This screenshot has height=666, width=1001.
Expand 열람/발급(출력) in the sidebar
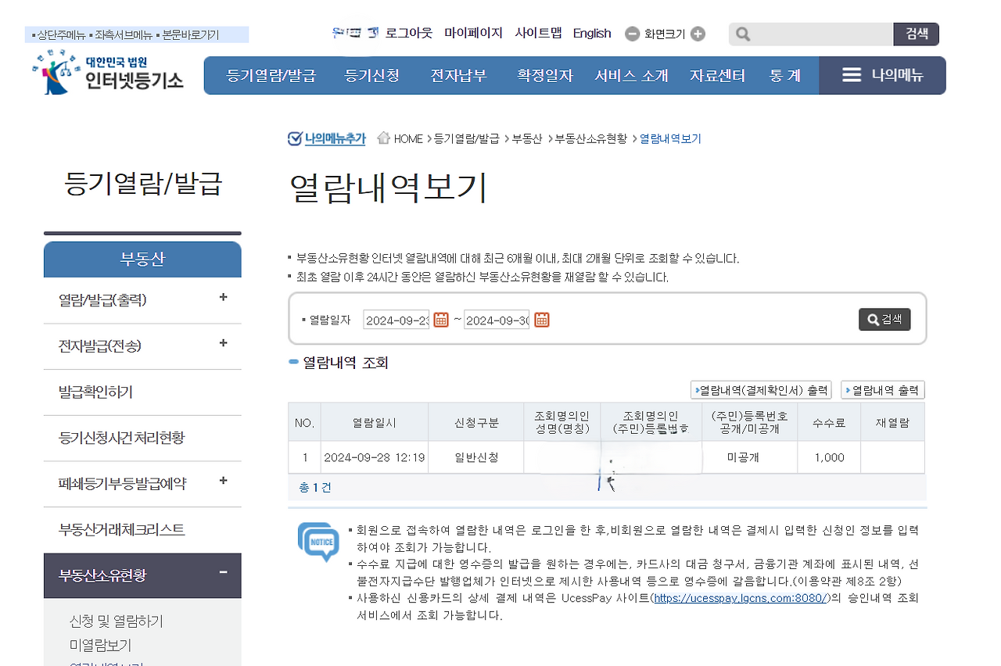[224, 298]
